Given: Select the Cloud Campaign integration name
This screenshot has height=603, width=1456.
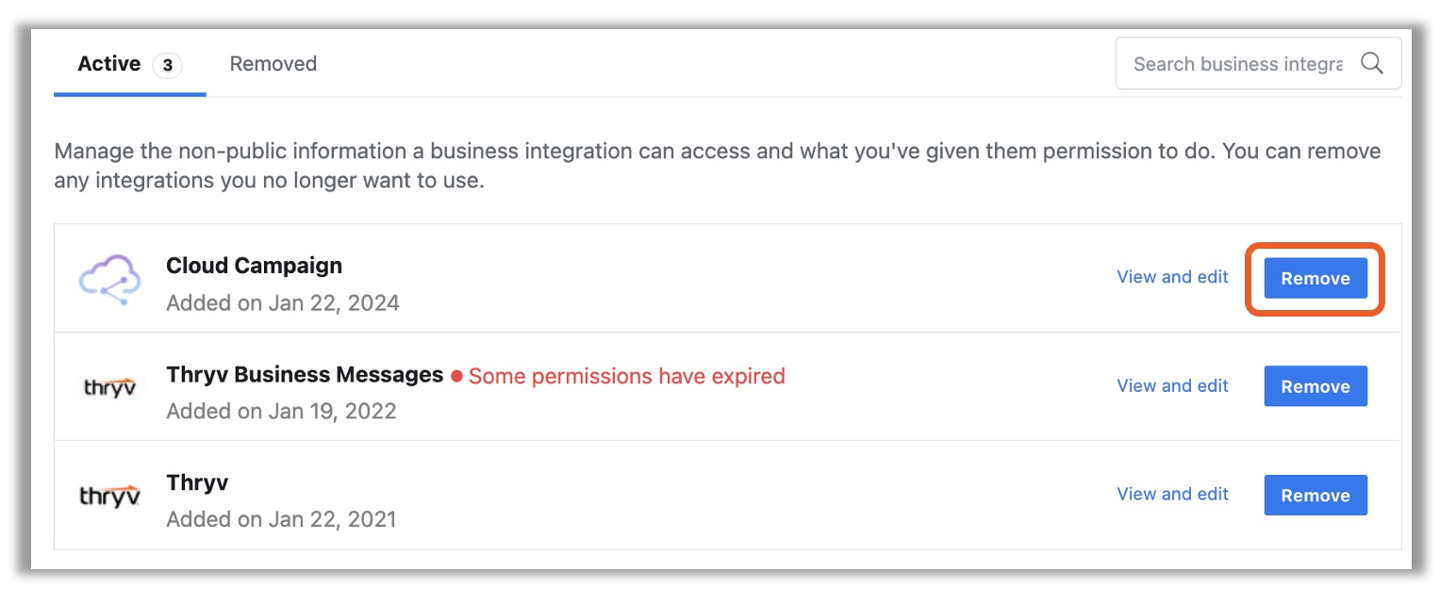Looking at the screenshot, I should point(254,266).
